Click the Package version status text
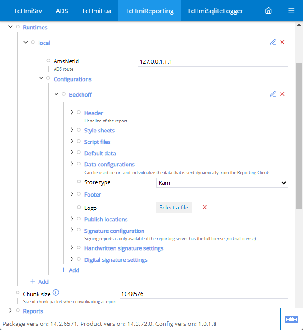This screenshot has height=330, width=303. coord(110,324)
